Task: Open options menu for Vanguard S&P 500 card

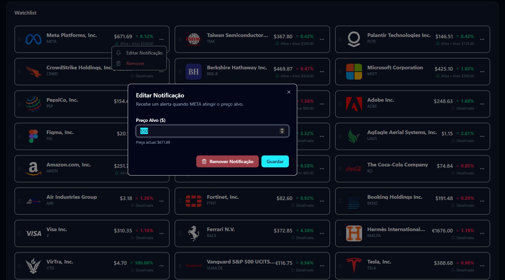Action: (322, 266)
